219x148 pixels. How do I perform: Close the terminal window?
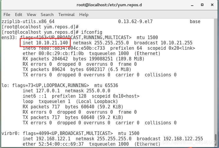point(212,5)
